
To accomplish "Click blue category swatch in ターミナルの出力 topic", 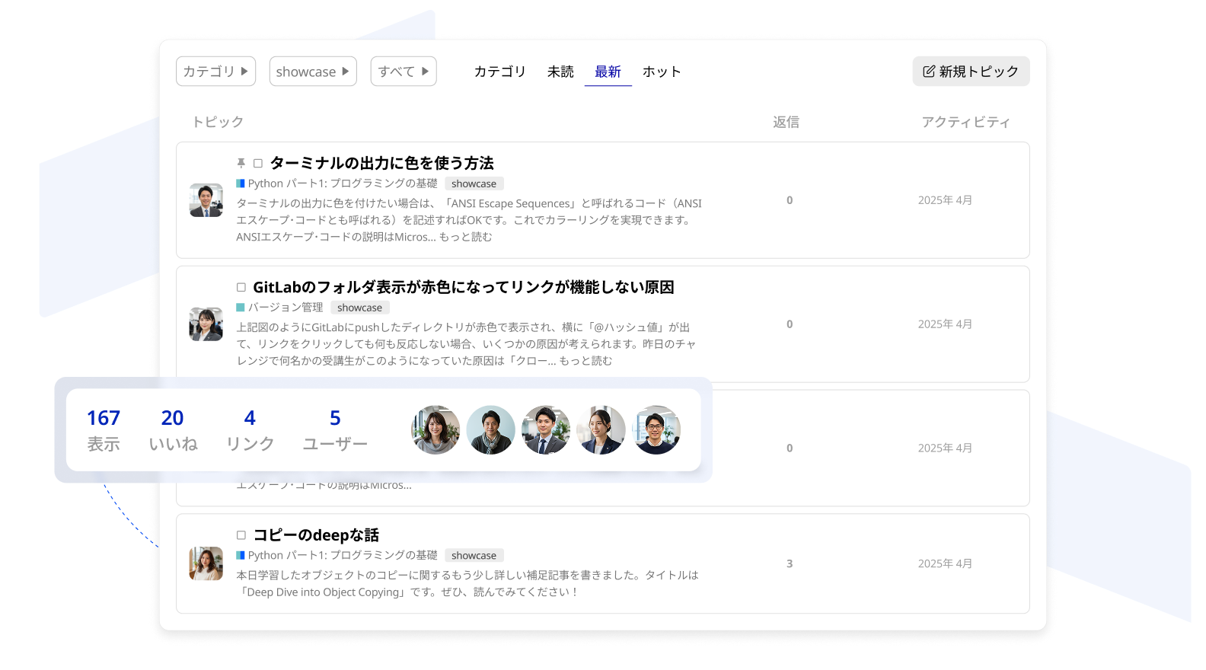I will point(241,183).
